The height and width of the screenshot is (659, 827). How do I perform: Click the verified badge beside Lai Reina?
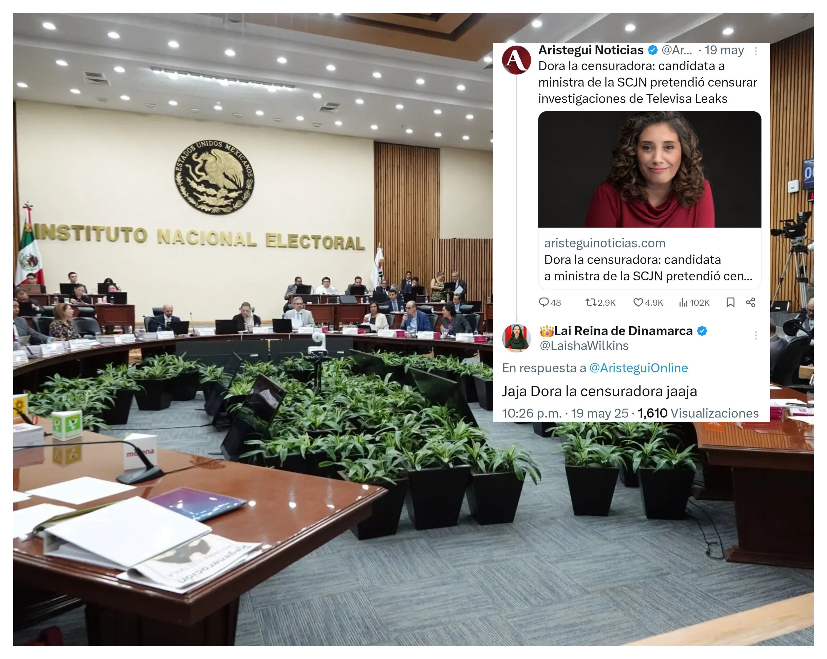point(702,331)
